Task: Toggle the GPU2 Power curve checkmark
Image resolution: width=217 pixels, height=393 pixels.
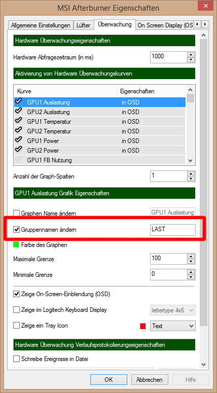Action: tap(19, 150)
